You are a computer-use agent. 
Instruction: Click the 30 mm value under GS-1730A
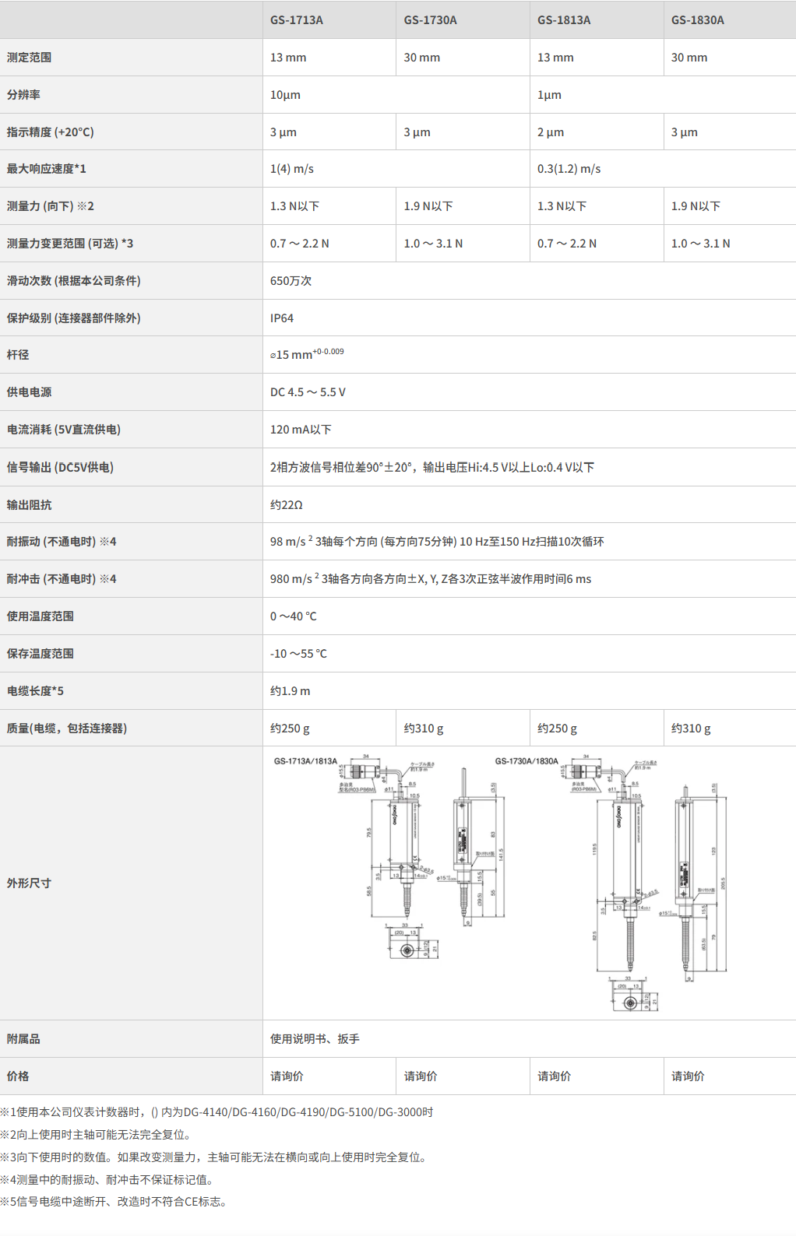422,58
